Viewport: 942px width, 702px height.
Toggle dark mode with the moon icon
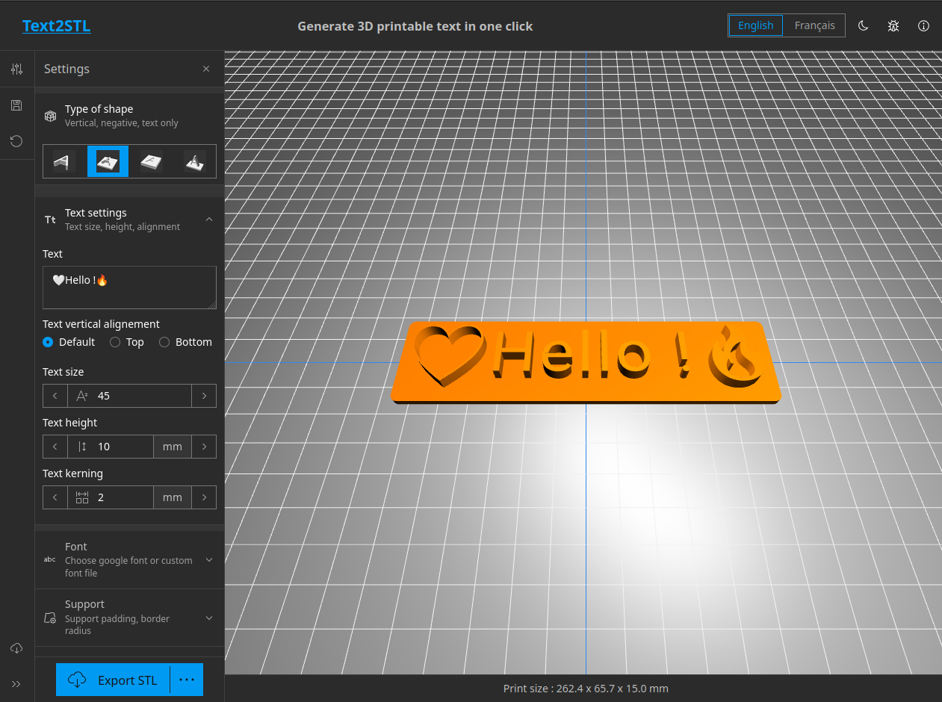863,25
